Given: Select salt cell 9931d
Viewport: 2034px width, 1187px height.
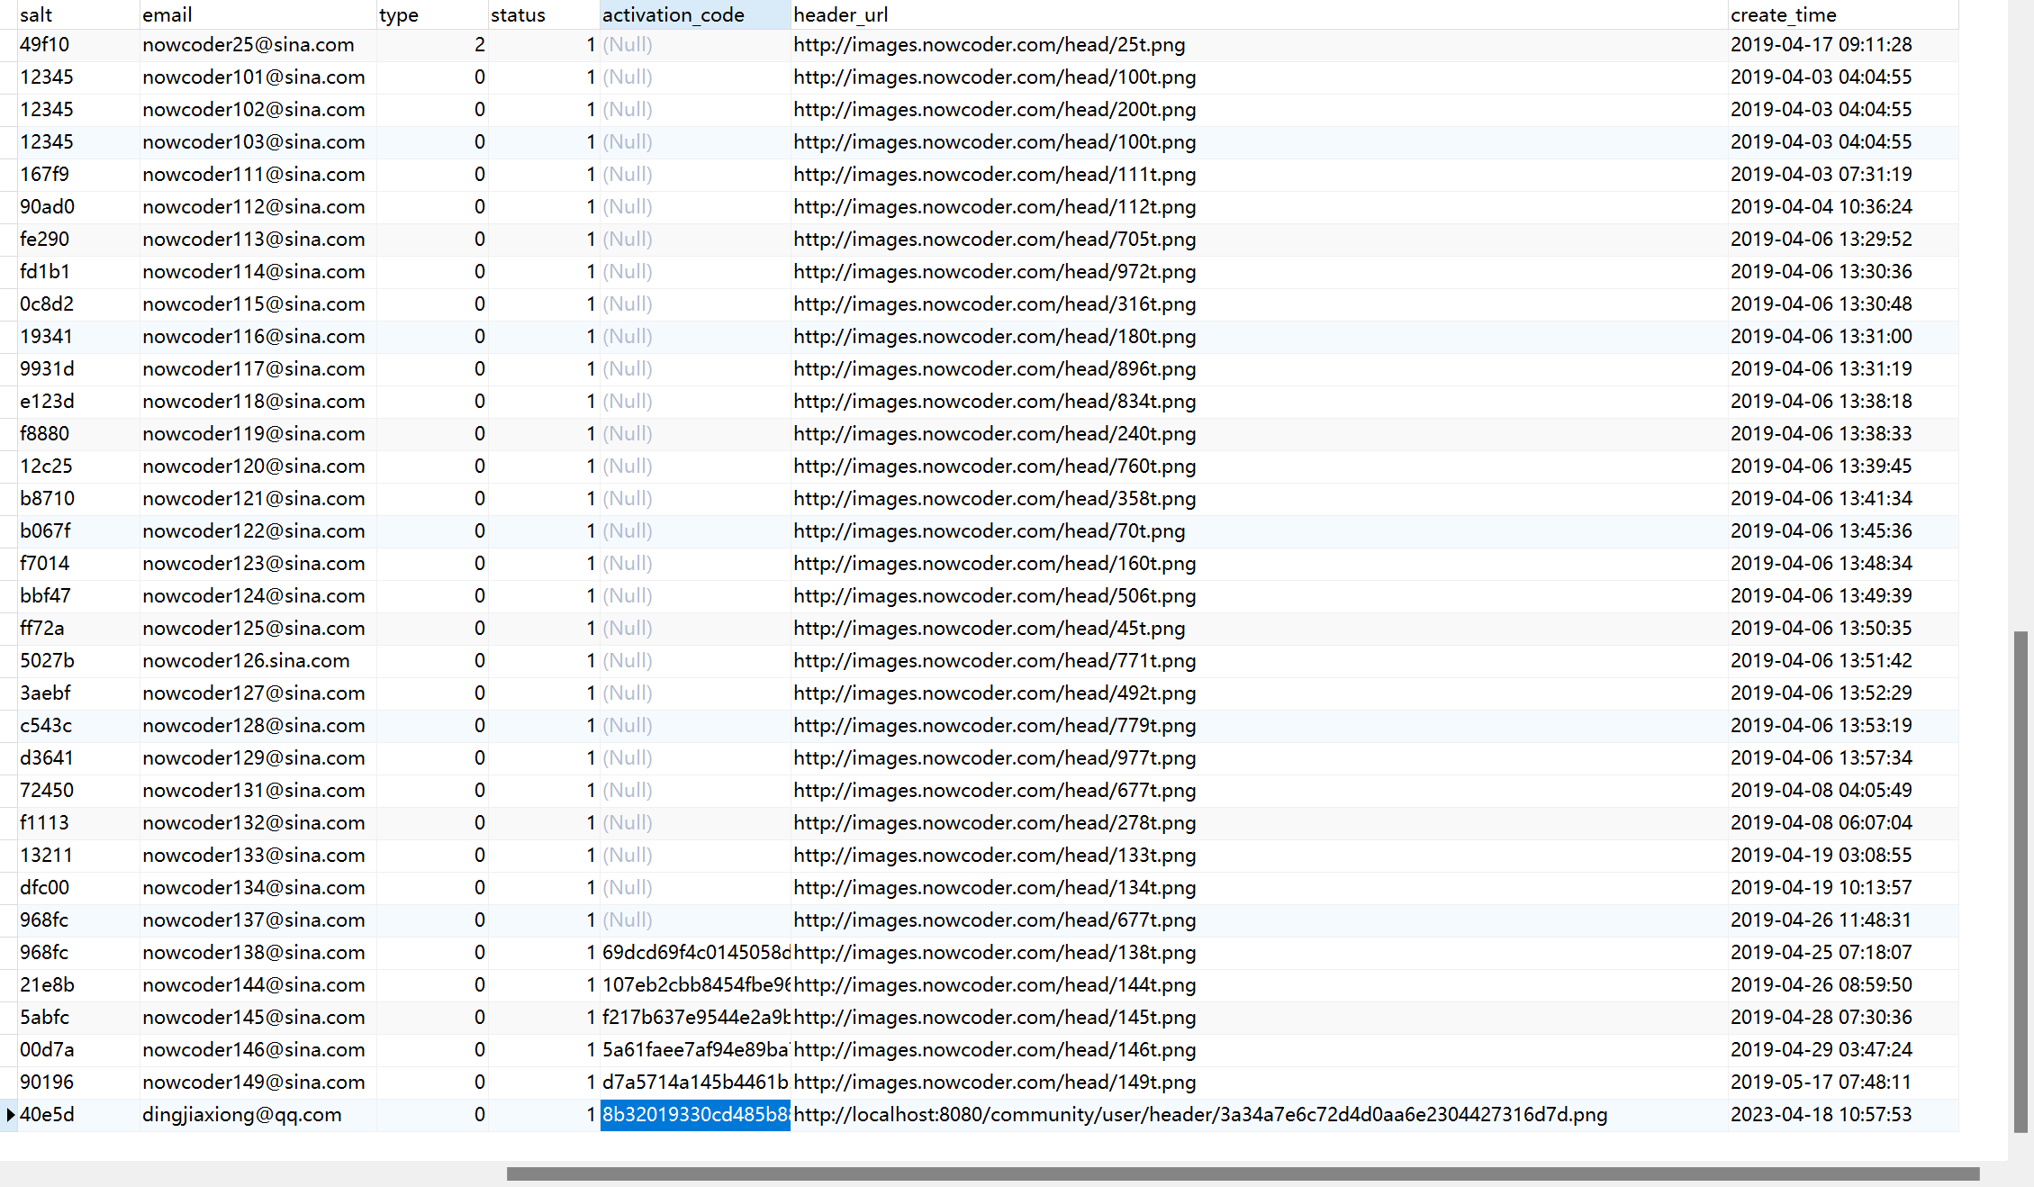Looking at the screenshot, I should [78, 369].
